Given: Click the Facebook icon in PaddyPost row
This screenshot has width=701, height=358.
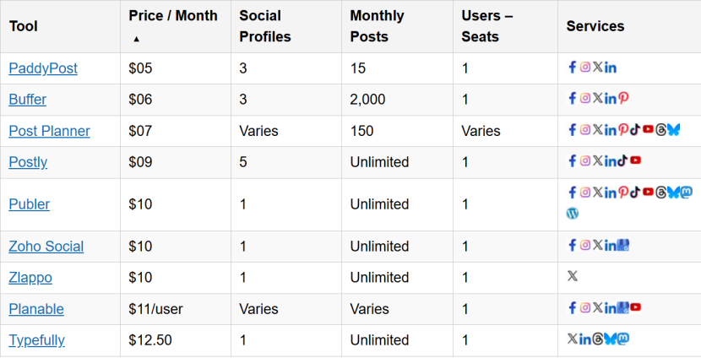Looking at the screenshot, I should pyautogui.click(x=573, y=68).
